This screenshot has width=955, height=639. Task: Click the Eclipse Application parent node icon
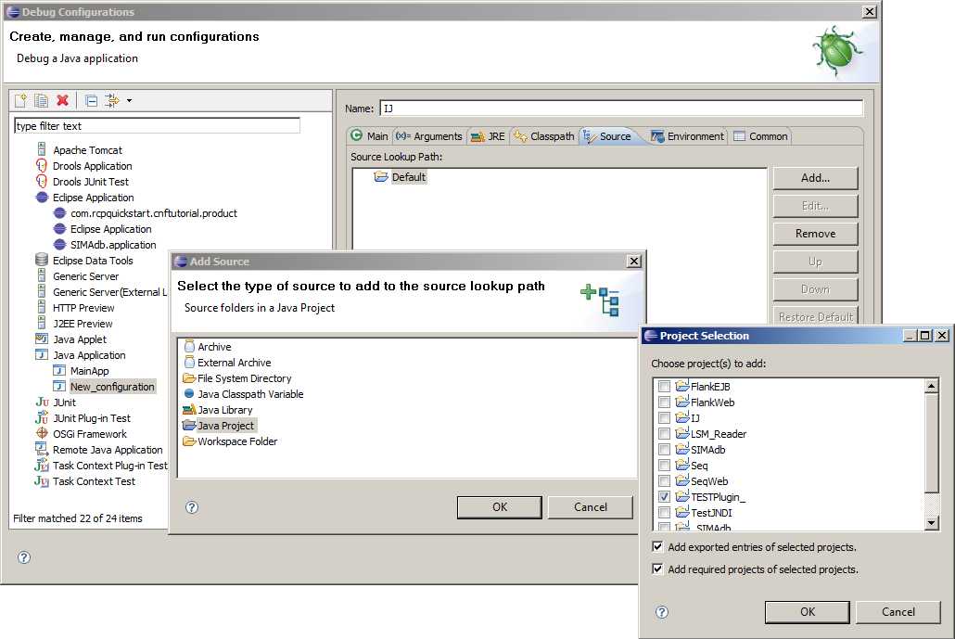pyautogui.click(x=42, y=198)
